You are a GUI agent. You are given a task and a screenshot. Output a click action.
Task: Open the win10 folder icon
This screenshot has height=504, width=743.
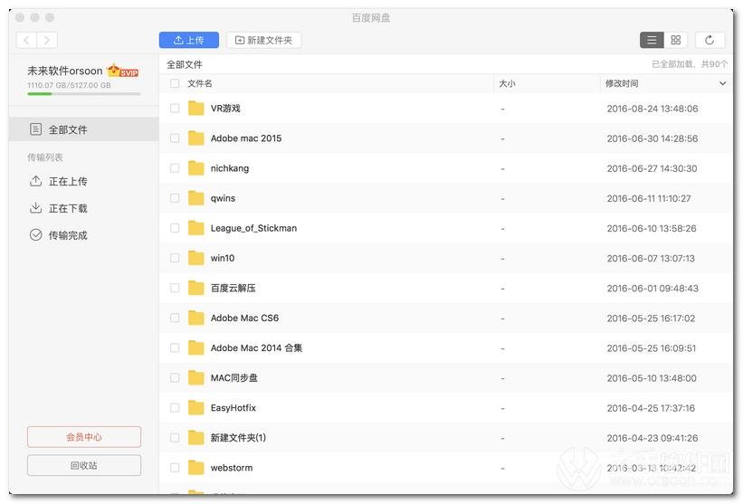point(195,258)
